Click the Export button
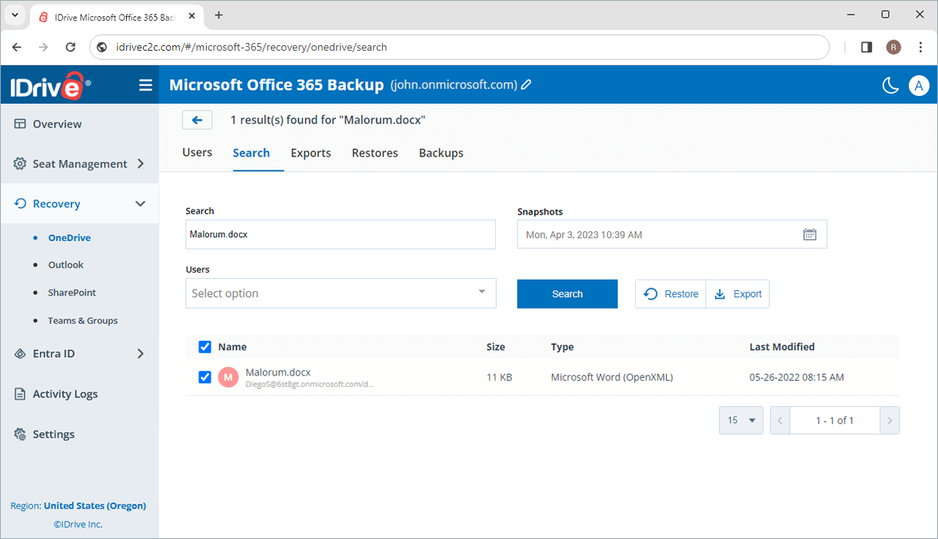 737,294
